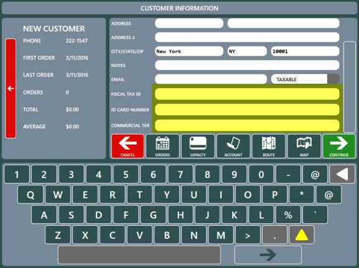359x268 pixels.
Task: Open the Map button
Action: (304, 146)
